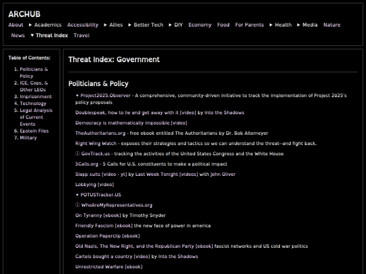Click the star icon before Project2025.Observer
Viewport: 366px width, 274px height.
pos(77,95)
